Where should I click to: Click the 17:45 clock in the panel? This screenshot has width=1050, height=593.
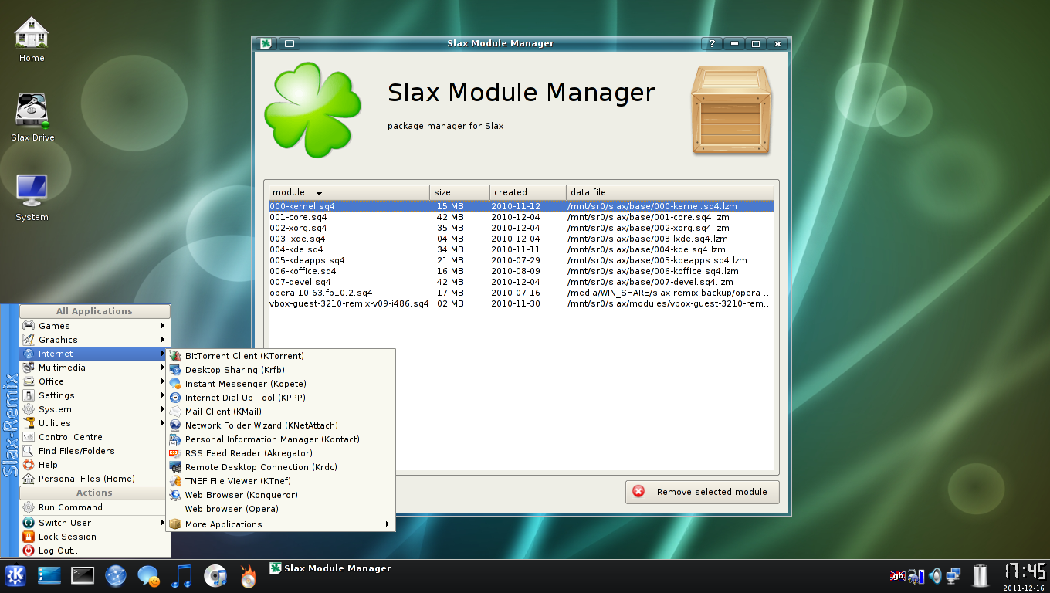point(1025,572)
